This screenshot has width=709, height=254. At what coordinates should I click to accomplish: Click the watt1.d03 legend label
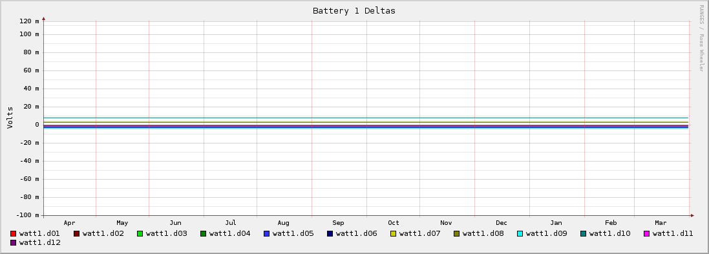pos(166,234)
